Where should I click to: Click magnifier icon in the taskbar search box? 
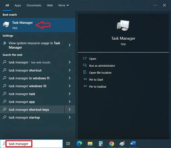coord(4,143)
